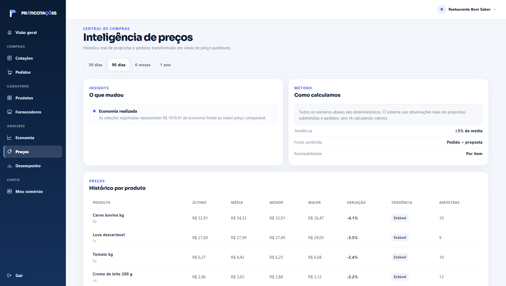Switch to the 30 dias period
This screenshot has height=286, width=506.
pos(95,65)
